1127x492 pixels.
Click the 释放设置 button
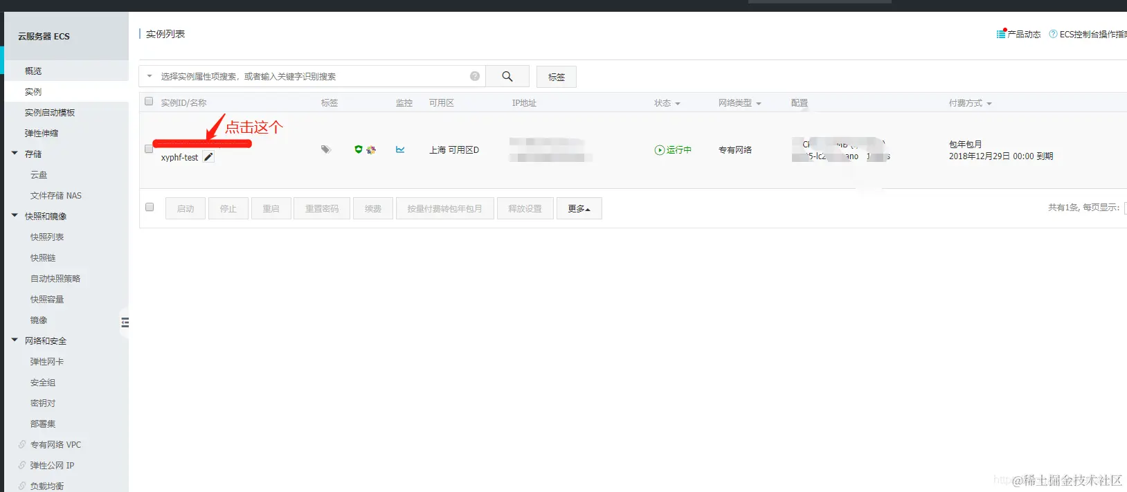[525, 208]
